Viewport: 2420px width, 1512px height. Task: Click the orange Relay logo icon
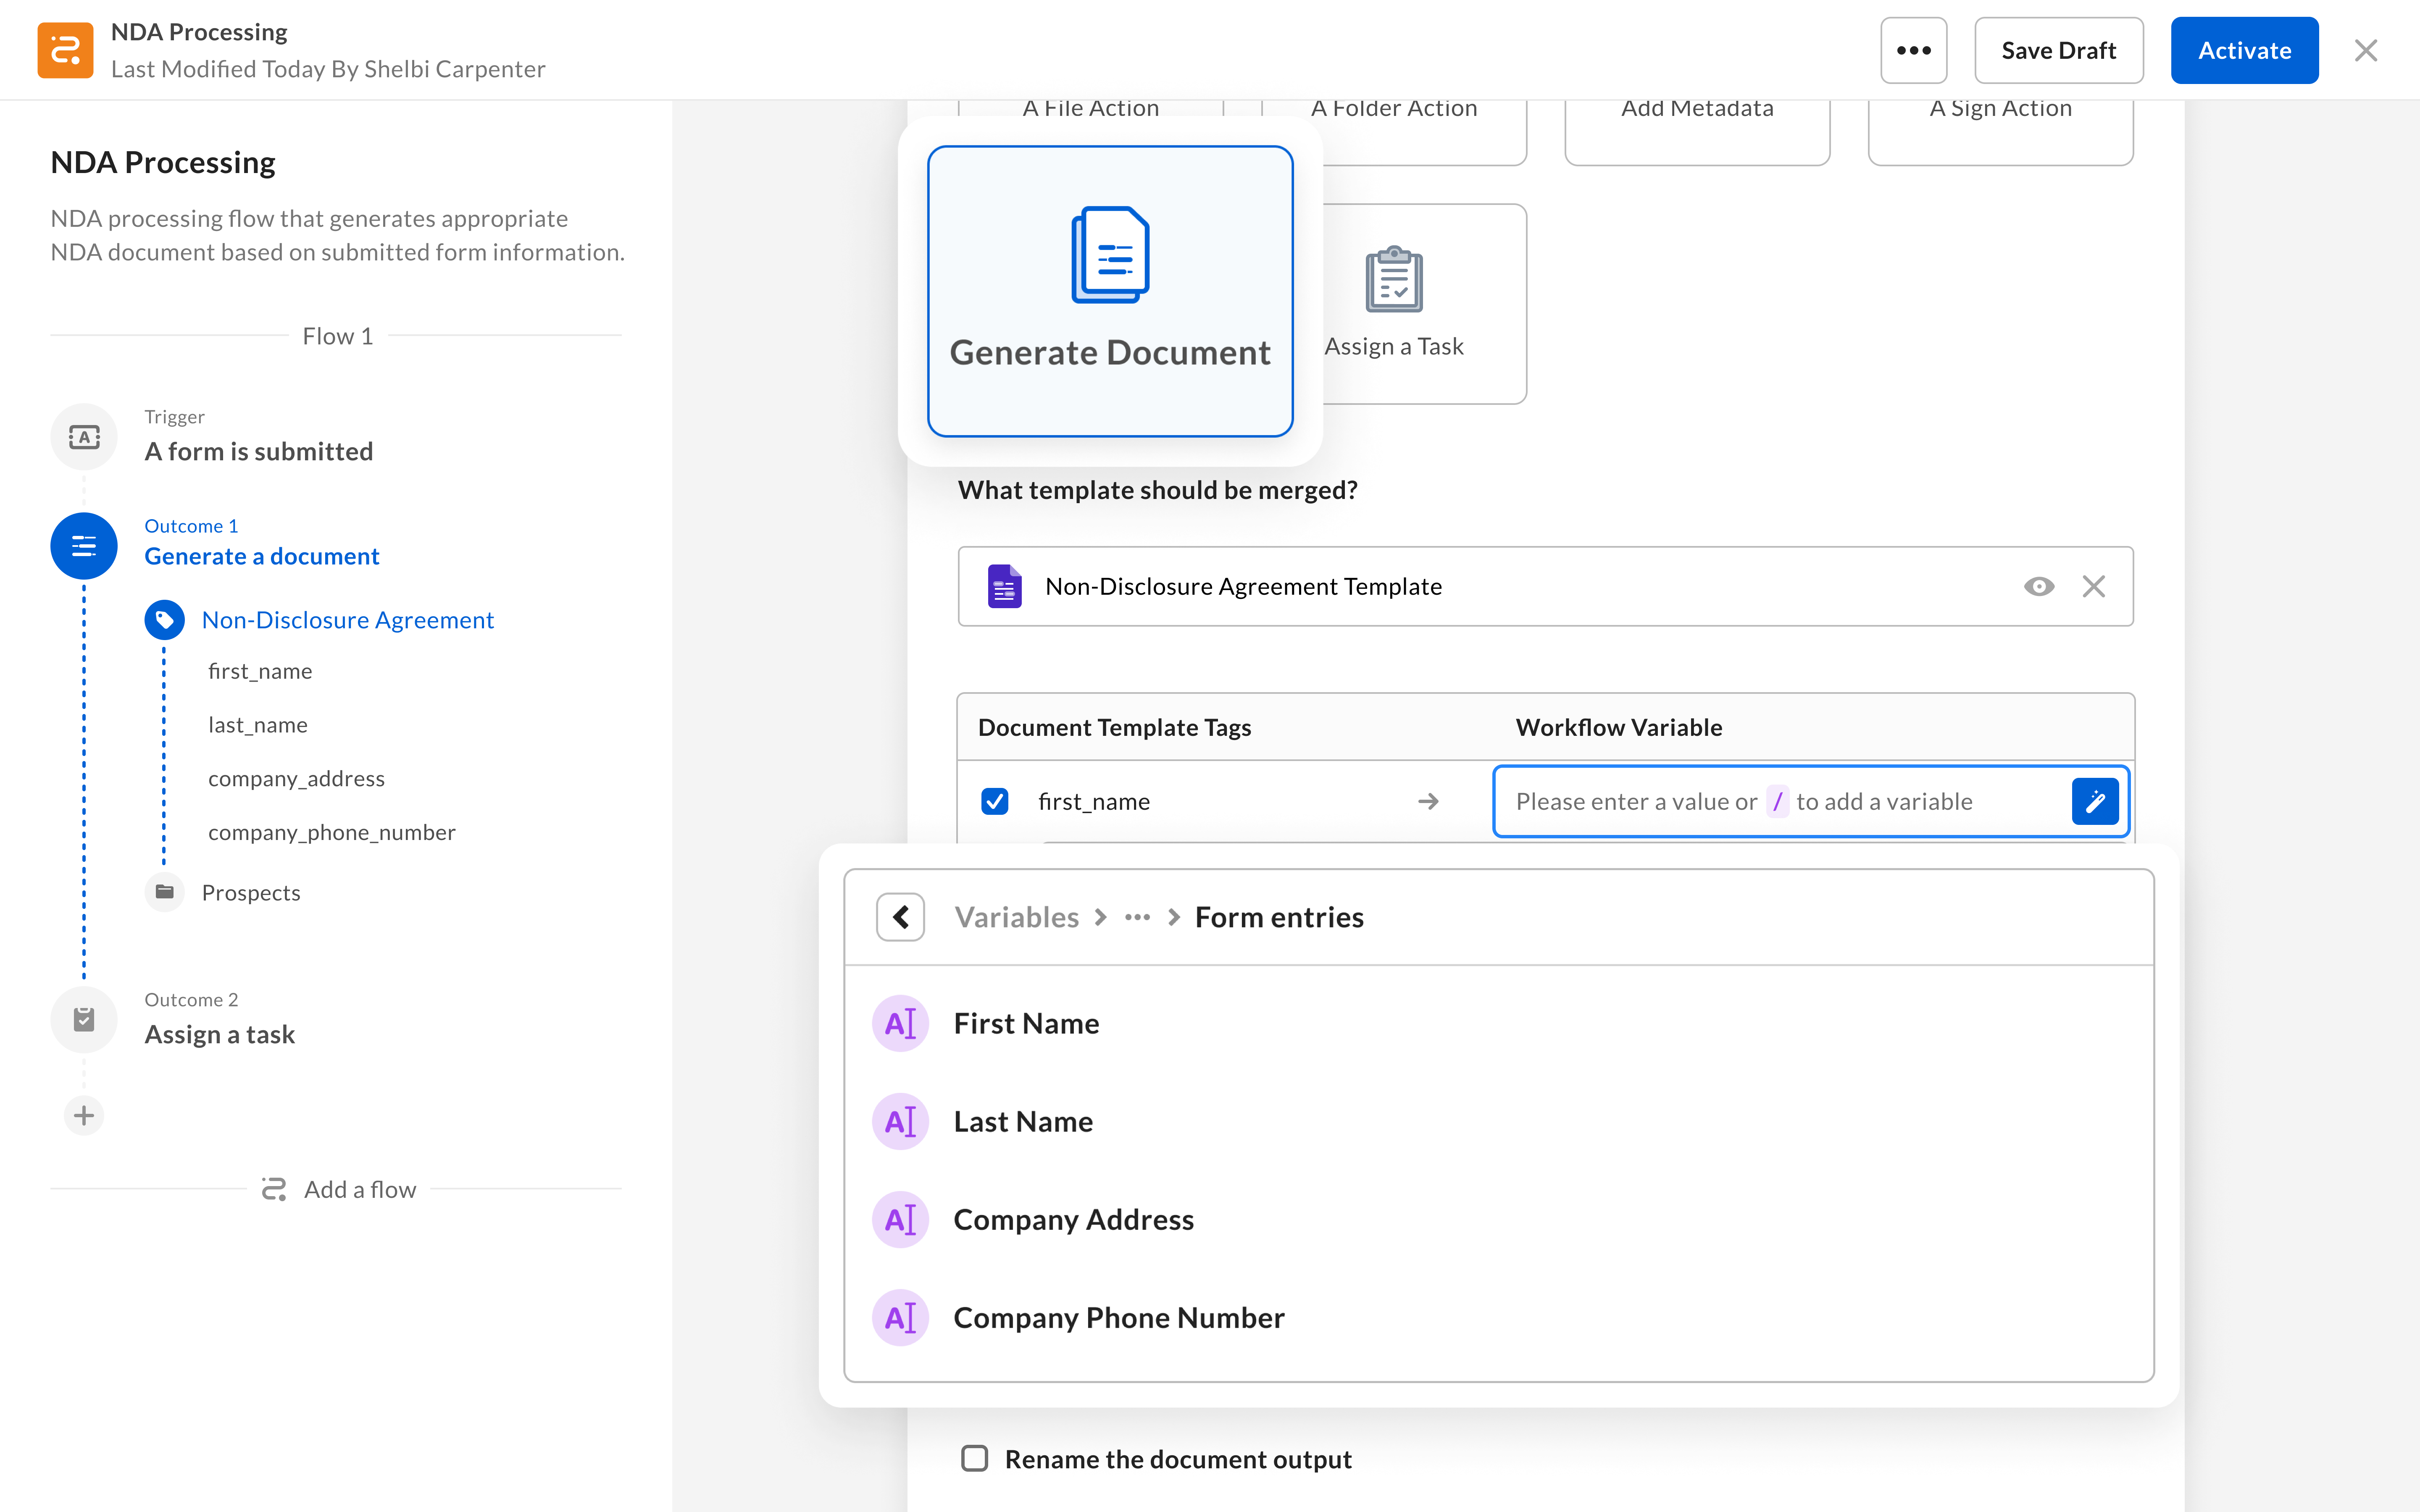point(65,50)
